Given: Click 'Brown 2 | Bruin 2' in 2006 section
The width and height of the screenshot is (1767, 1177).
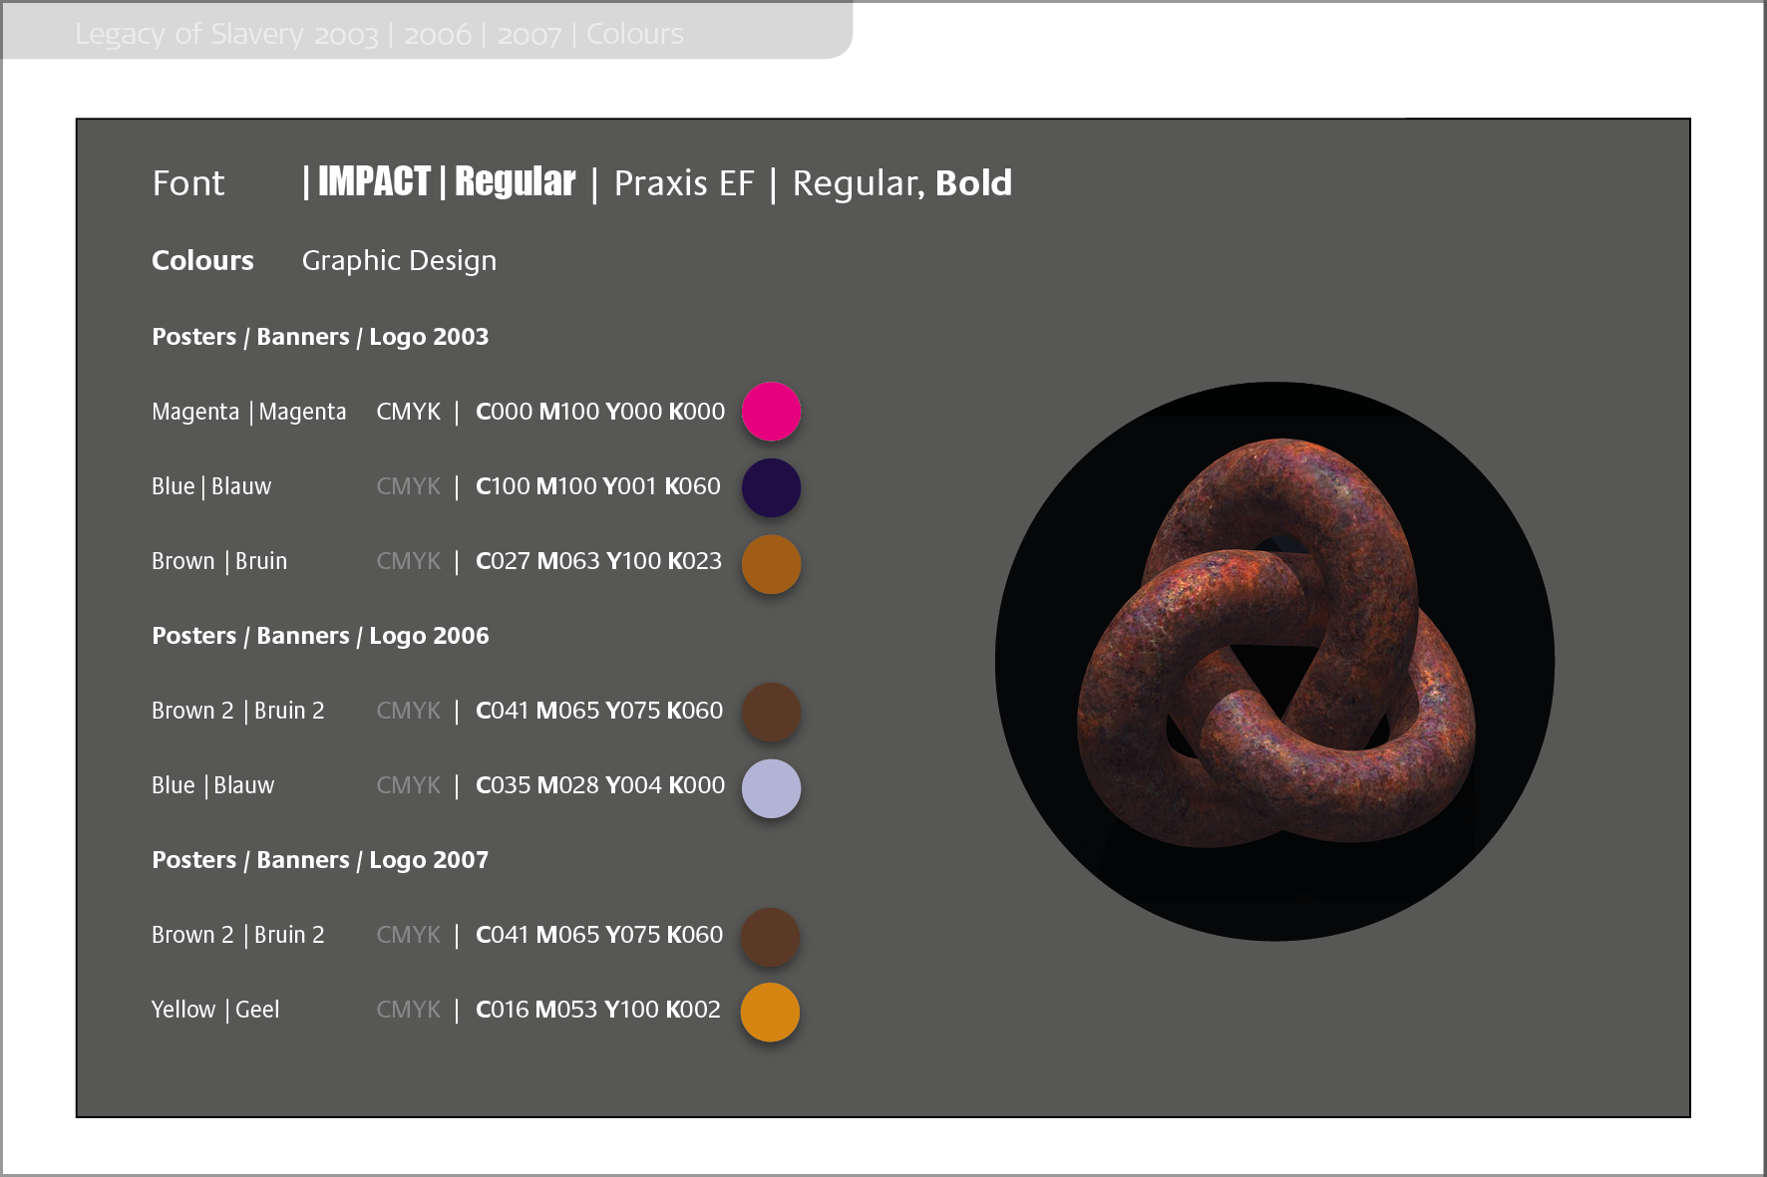Looking at the screenshot, I should [x=238, y=711].
